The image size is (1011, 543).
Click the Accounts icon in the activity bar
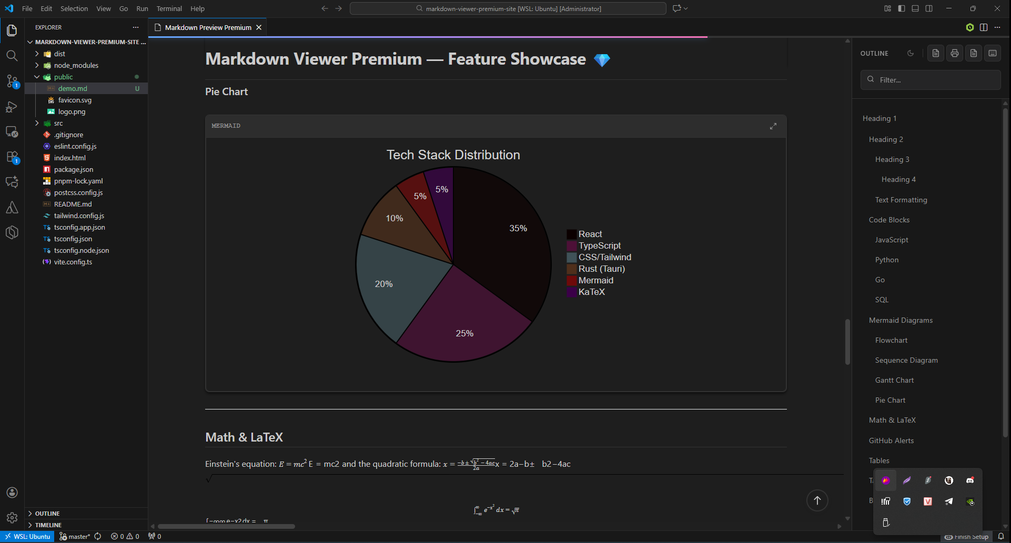12,493
